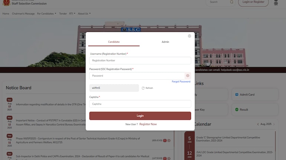Download the Phase XIII corrigendum PDF icon

(x=165, y=140)
